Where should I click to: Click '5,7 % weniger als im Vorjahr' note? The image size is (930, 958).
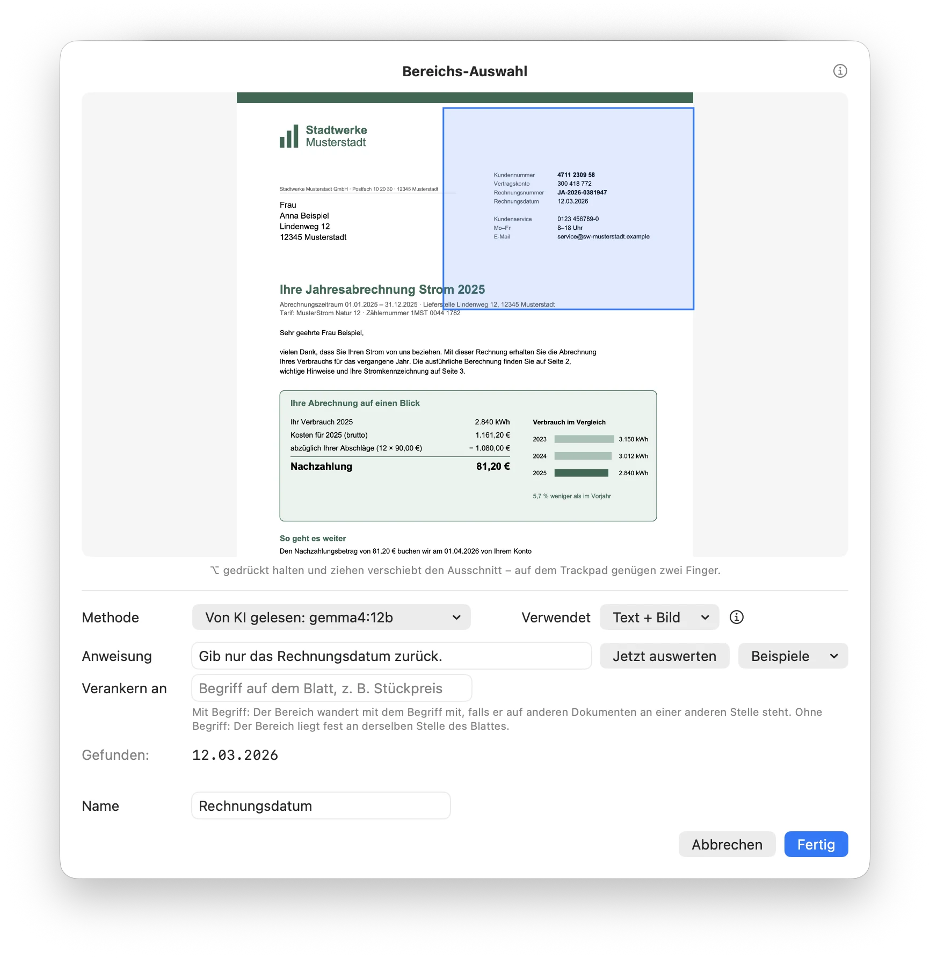click(572, 496)
